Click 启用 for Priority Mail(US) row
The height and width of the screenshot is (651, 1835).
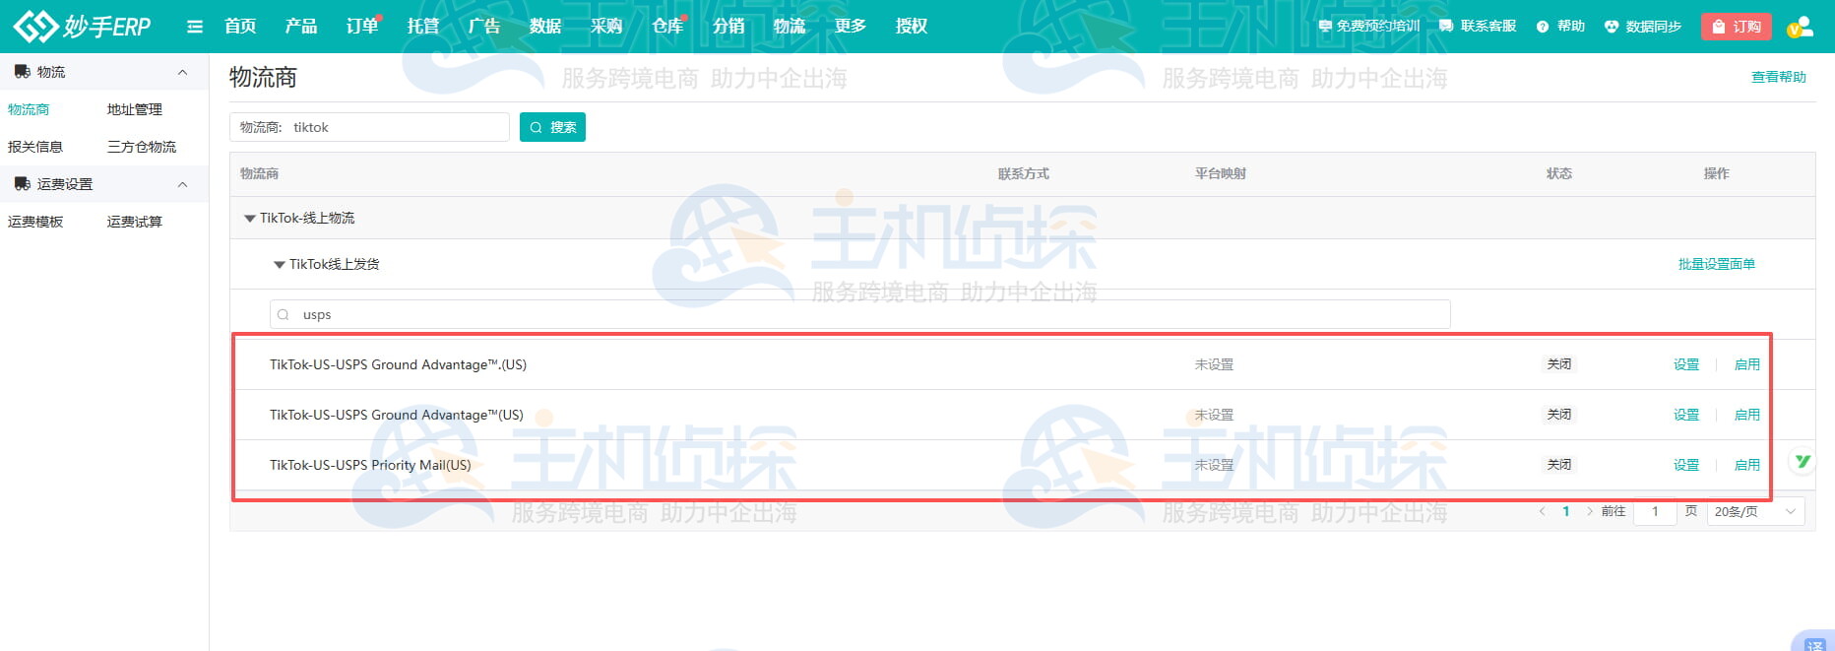tap(1747, 465)
